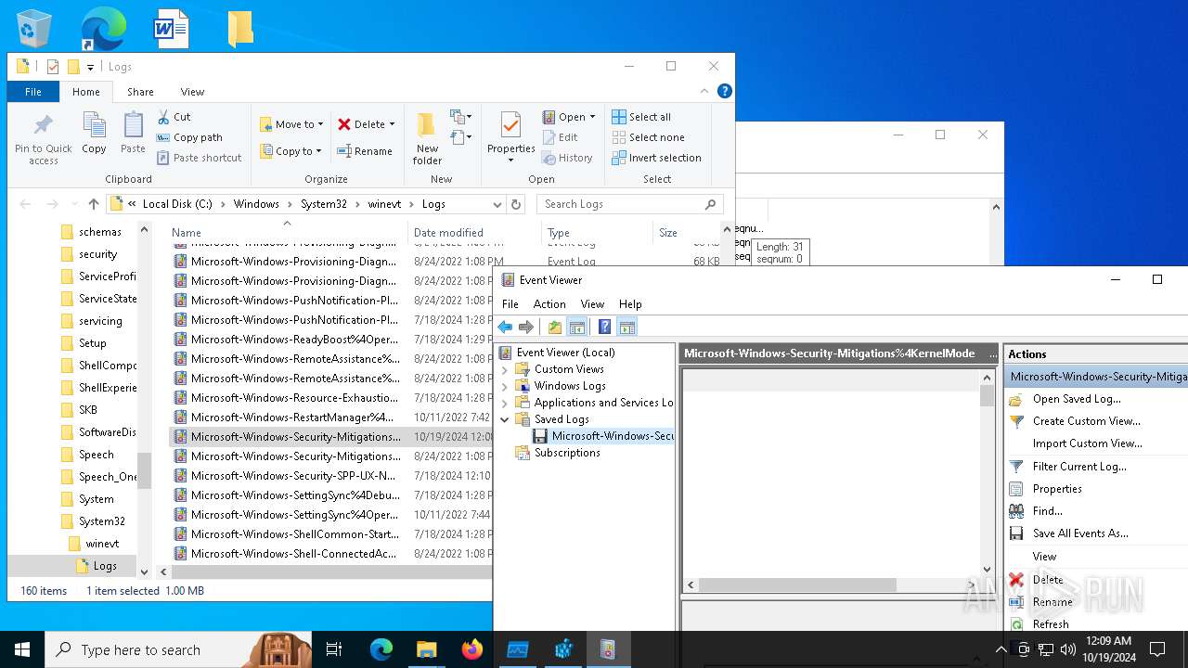
Task: Open Microsoft Edge from taskbar
Action: (x=381, y=649)
